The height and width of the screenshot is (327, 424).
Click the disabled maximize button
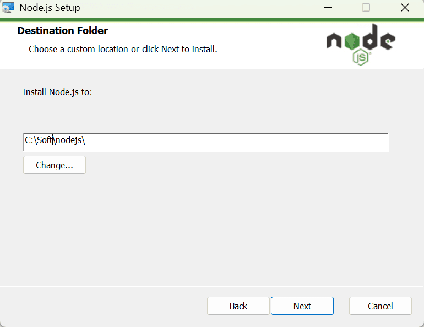click(366, 8)
